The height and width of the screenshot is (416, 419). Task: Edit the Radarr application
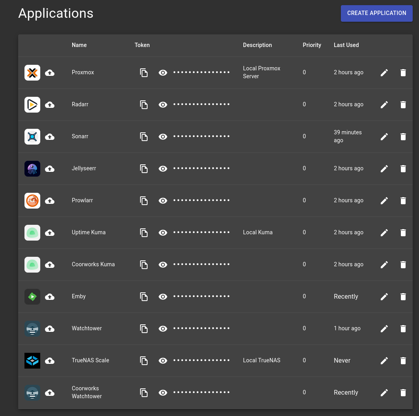click(384, 105)
